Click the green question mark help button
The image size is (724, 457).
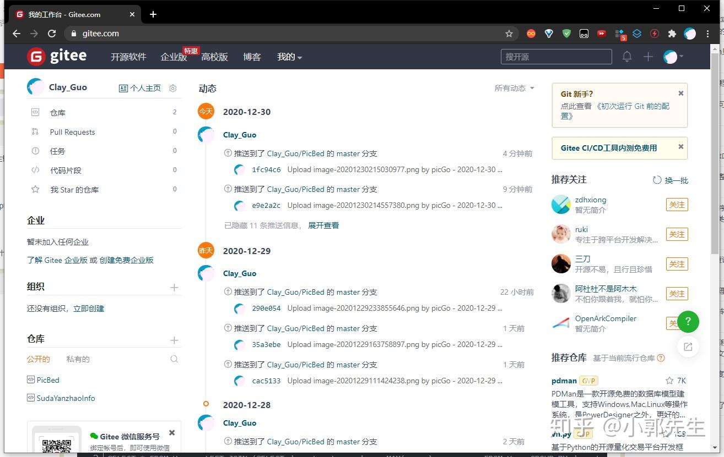click(688, 322)
